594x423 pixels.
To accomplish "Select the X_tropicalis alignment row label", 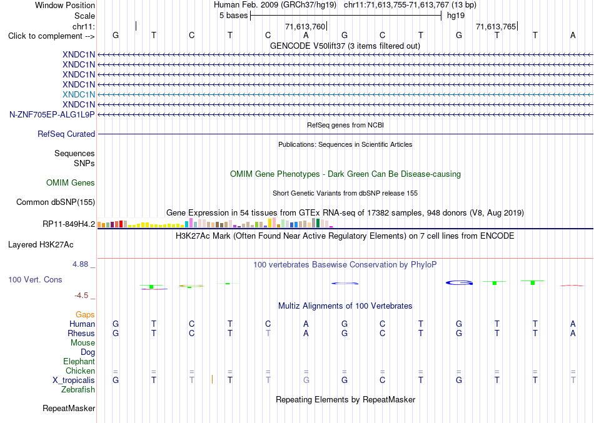I will pos(74,381).
